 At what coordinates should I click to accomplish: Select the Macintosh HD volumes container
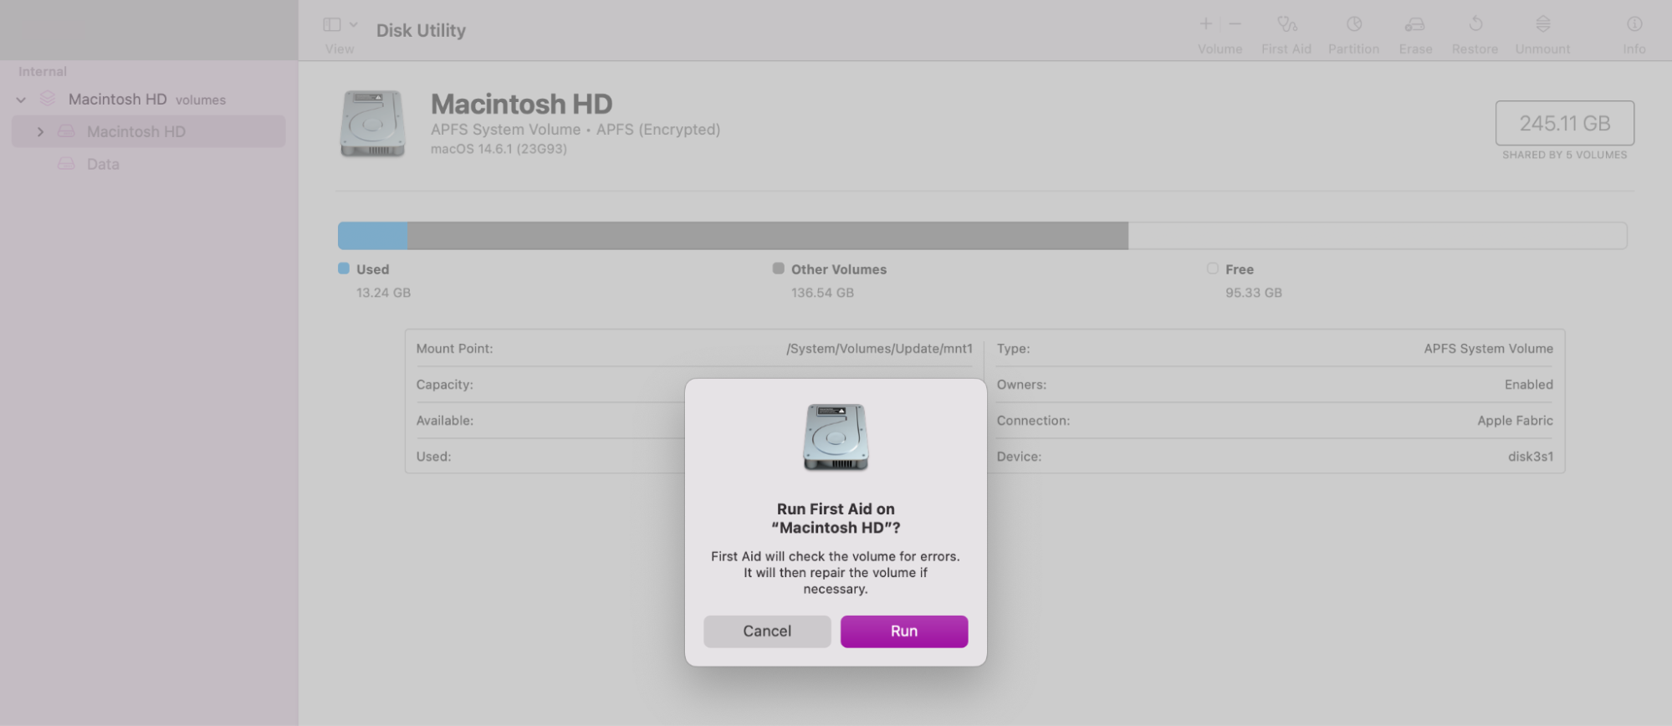(x=147, y=100)
